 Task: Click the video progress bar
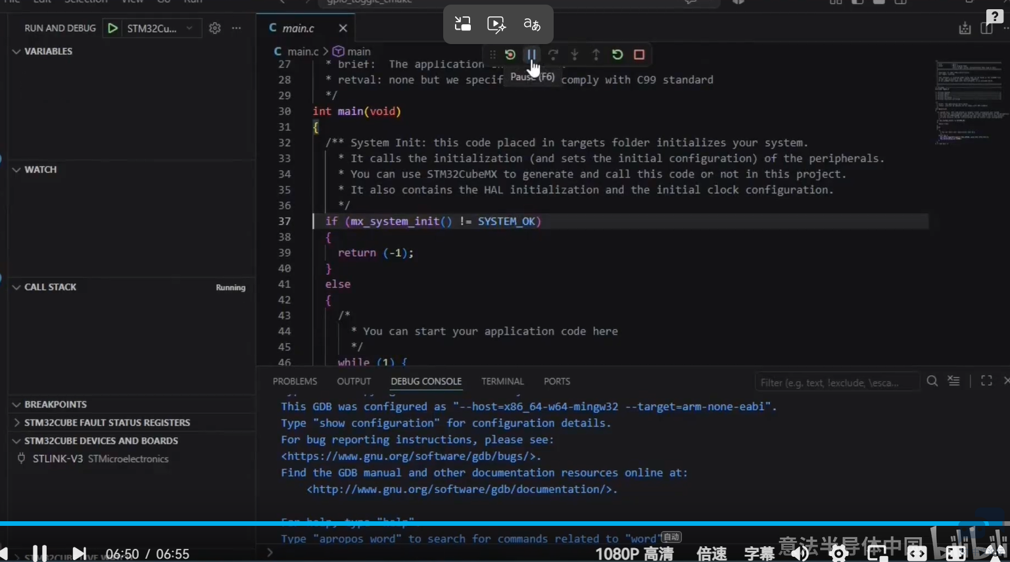pos(505,523)
